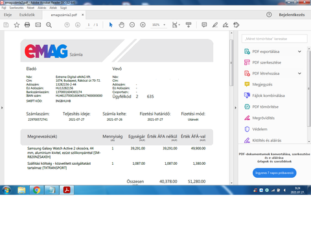The width and height of the screenshot is (311, 244).
Task: Print the document with the printer icon
Action: pyautogui.click(x=27, y=25)
